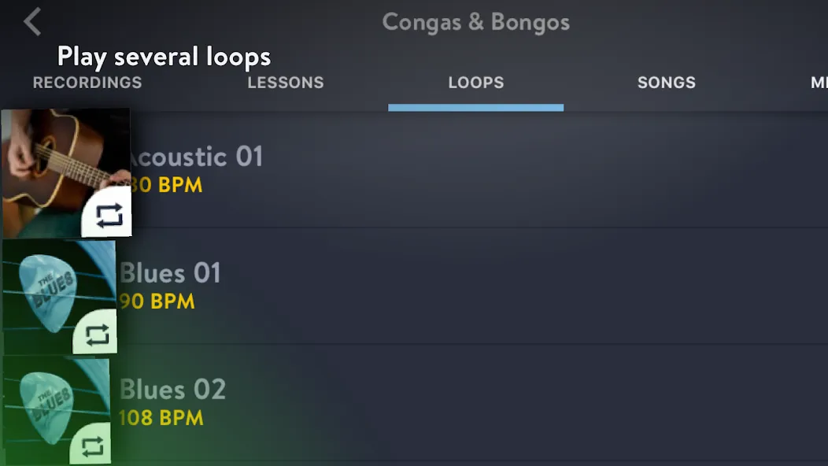Viewport: 828px width, 466px height.
Task: Click the back arrow to return
Action: pyautogui.click(x=33, y=21)
